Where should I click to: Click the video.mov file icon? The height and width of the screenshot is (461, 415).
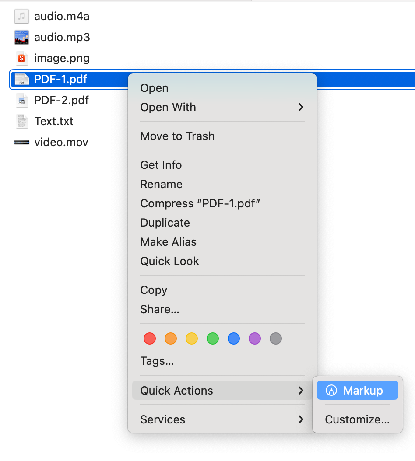tap(21, 143)
